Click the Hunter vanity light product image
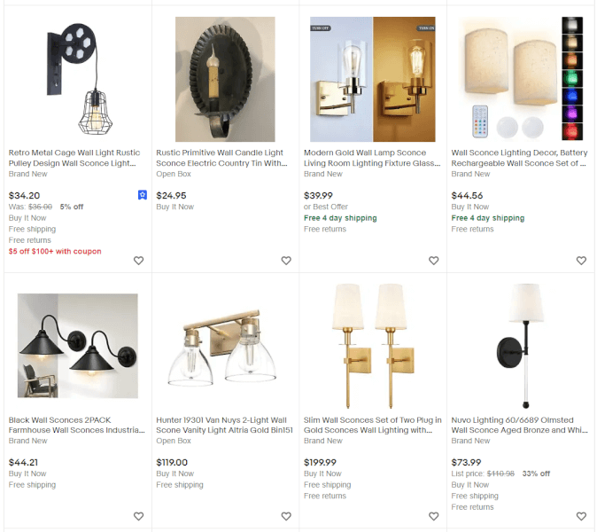 click(x=225, y=346)
